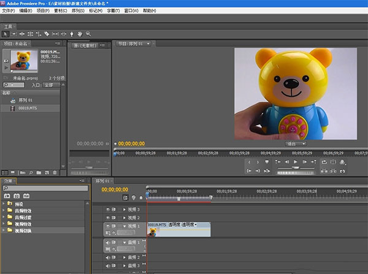
Task: Expand the Video 2 track
Action: click(125, 218)
